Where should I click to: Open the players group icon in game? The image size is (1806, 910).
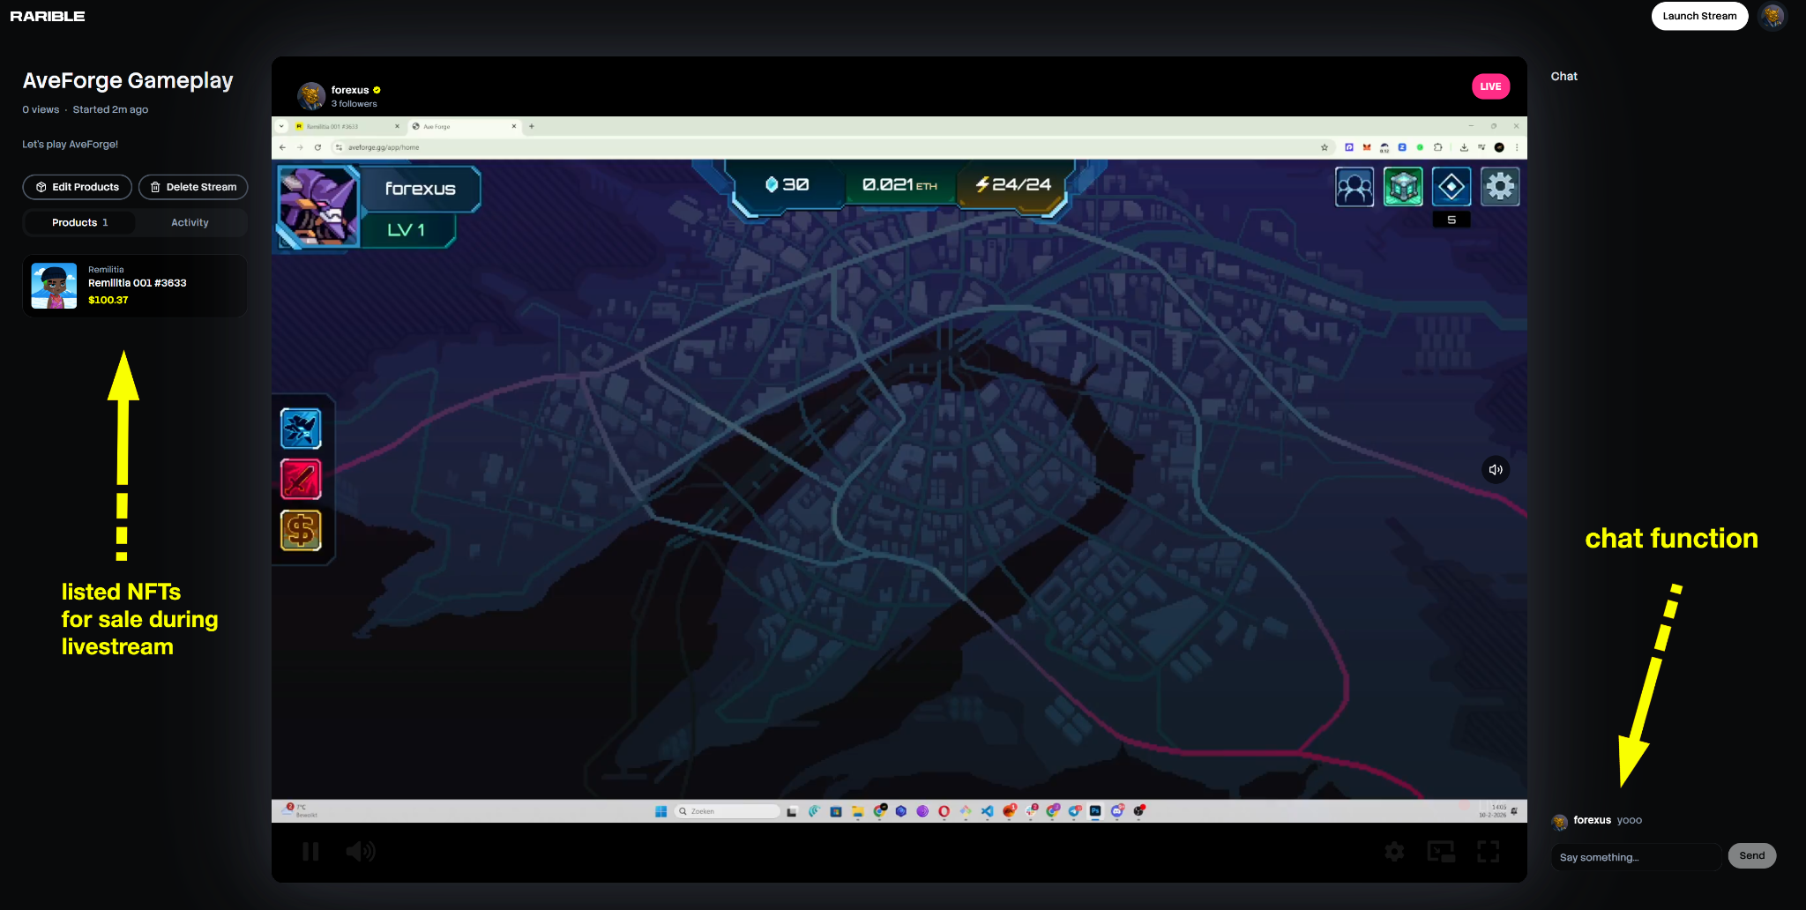tap(1354, 187)
